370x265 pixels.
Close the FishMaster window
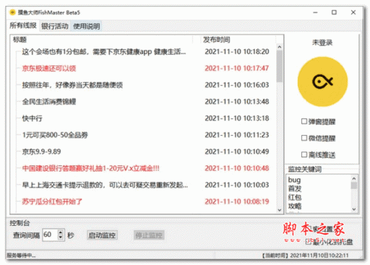[353, 12]
